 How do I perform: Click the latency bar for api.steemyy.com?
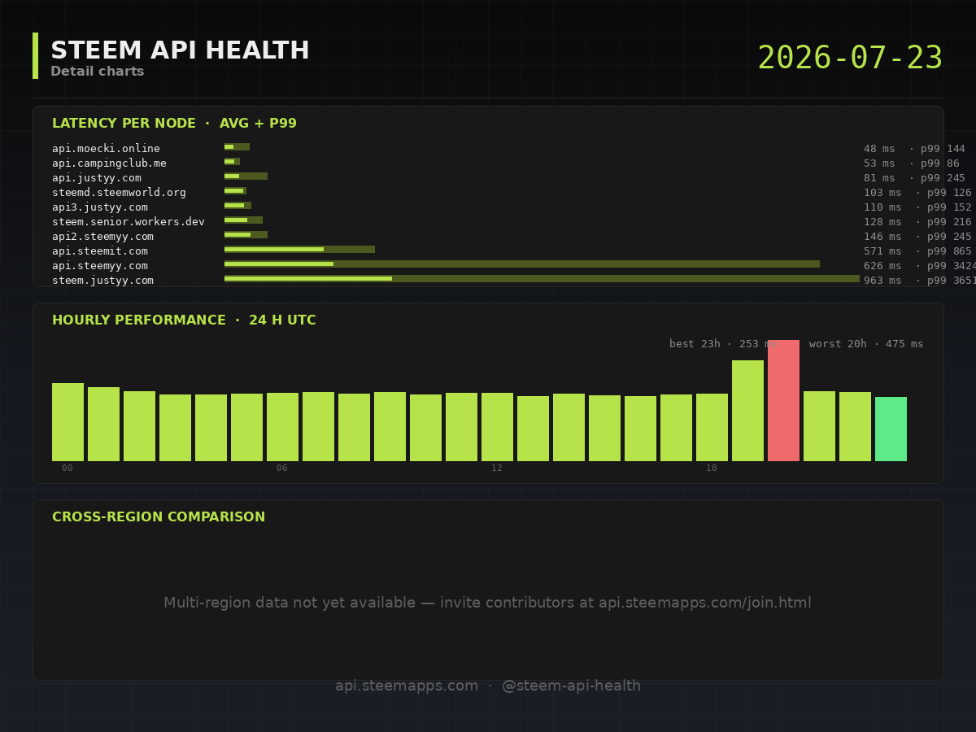pos(522,264)
